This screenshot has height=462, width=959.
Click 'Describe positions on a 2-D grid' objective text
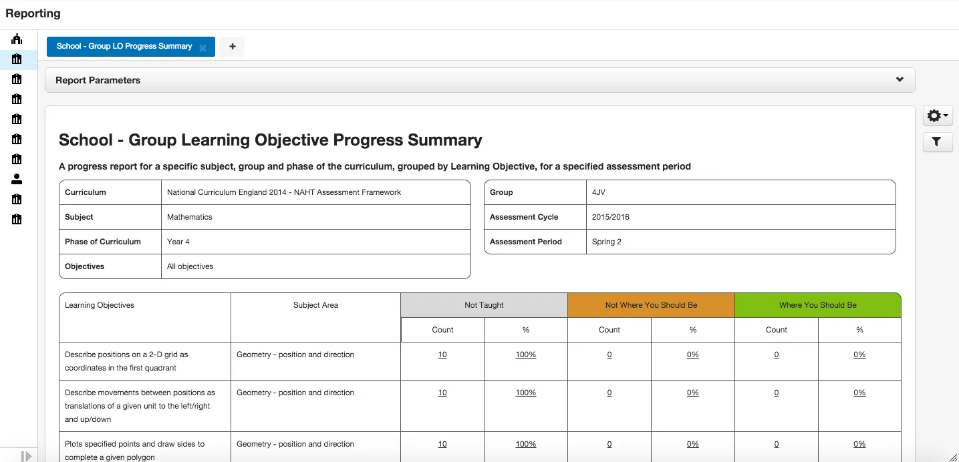pyautogui.click(x=126, y=361)
